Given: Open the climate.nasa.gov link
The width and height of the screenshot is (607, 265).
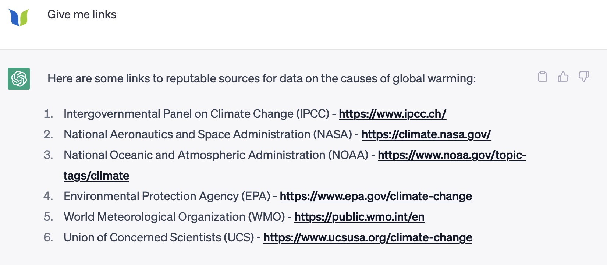Looking at the screenshot, I should (426, 135).
